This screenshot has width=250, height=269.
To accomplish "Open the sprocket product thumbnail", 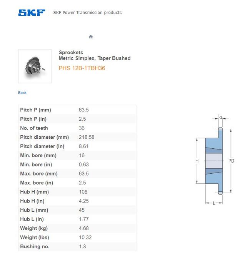I will pyautogui.click(x=35, y=66).
